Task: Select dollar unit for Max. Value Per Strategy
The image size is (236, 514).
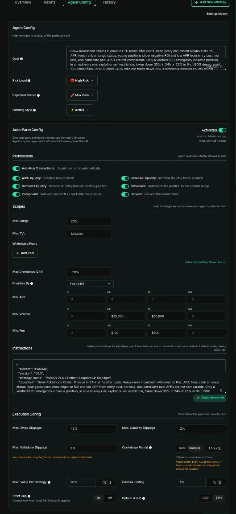Action: tap(110, 482)
